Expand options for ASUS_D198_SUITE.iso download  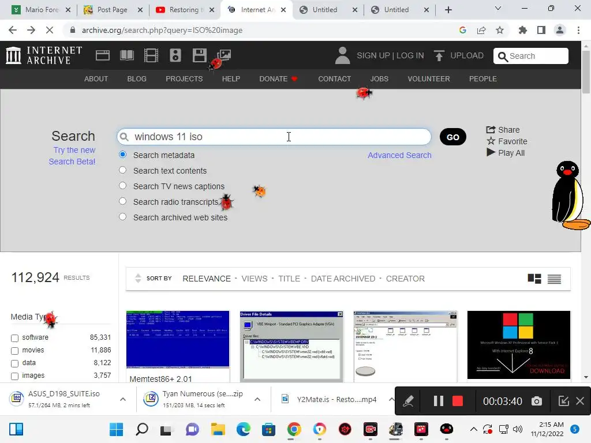(x=122, y=399)
